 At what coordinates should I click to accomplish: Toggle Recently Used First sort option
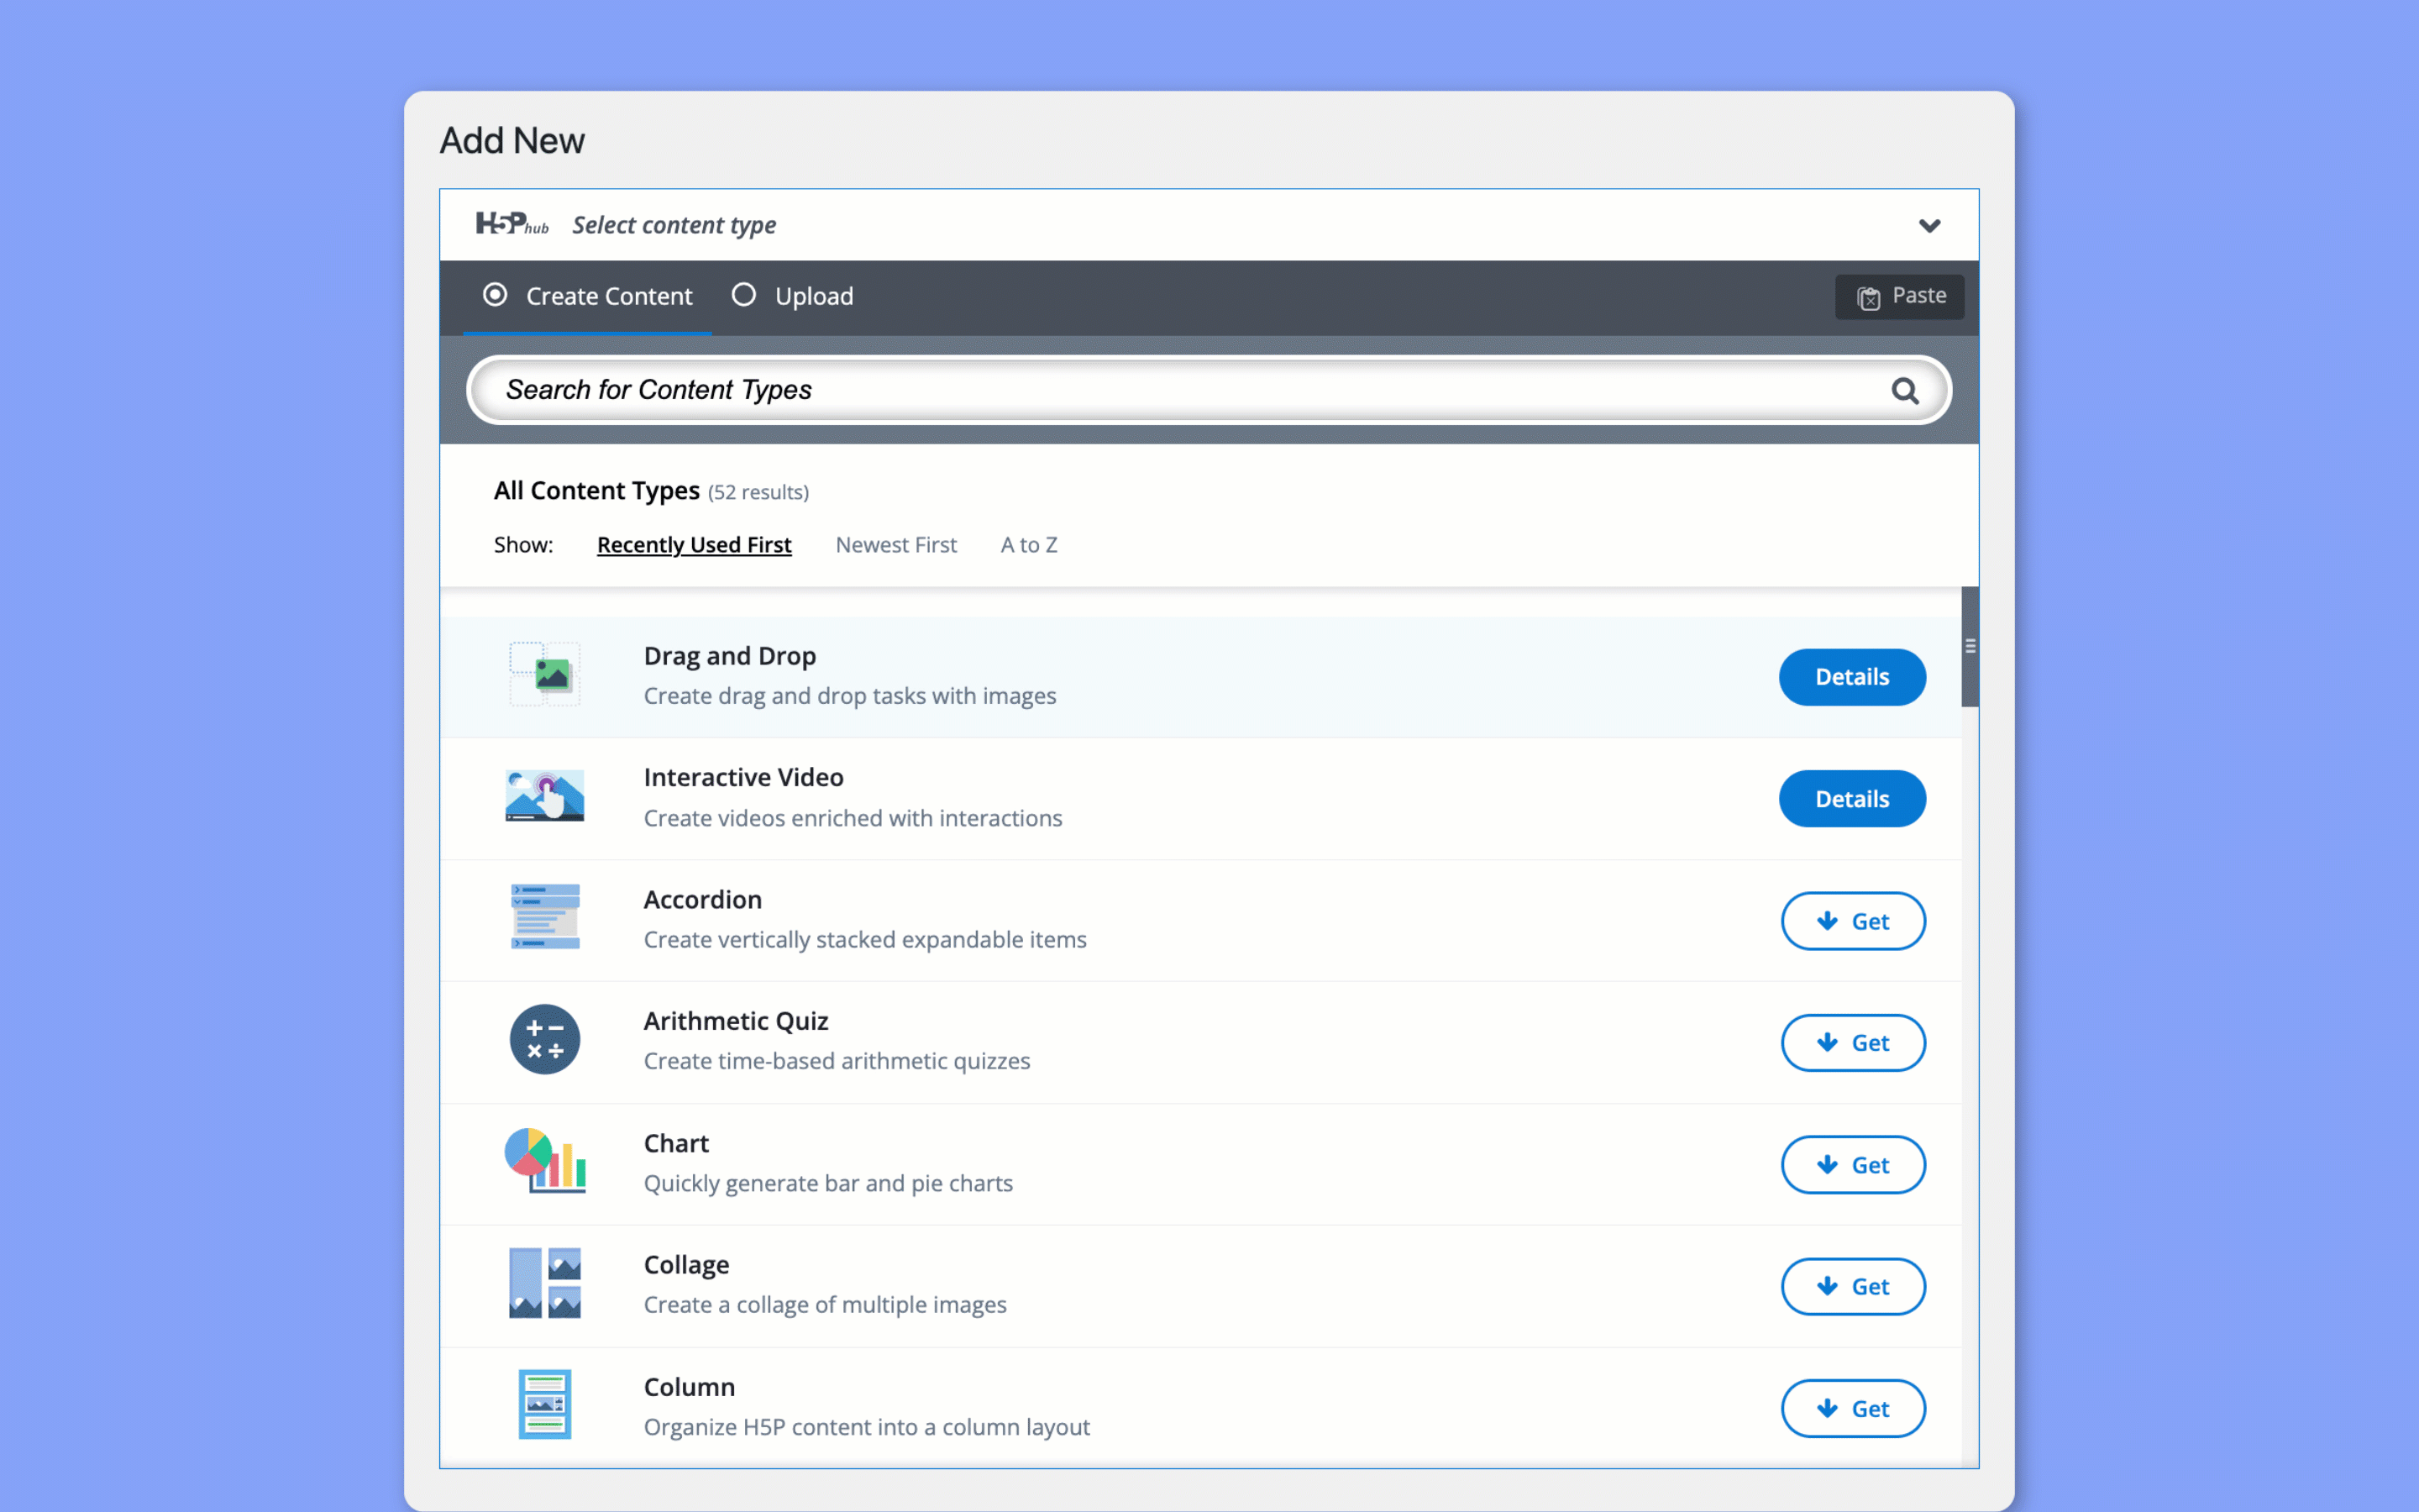695,543
